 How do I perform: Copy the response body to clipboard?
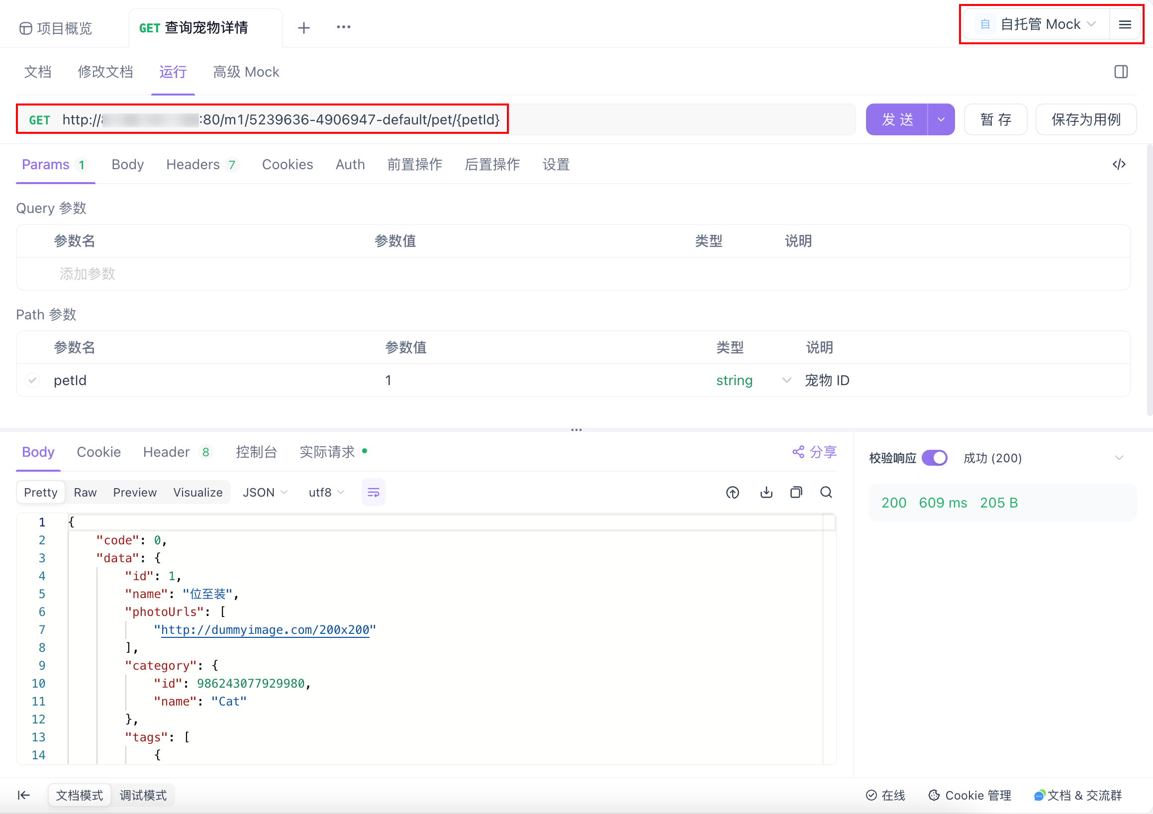pos(796,493)
